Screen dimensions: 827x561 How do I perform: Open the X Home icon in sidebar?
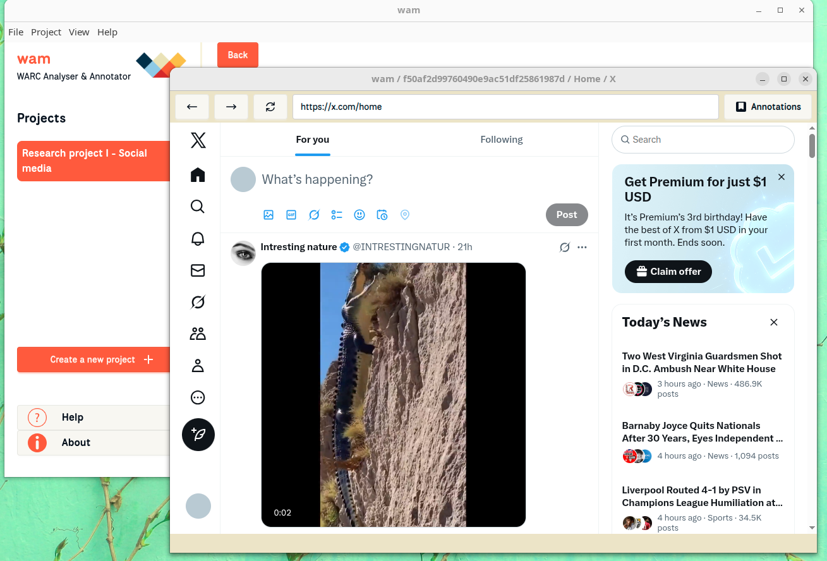pos(198,175)
